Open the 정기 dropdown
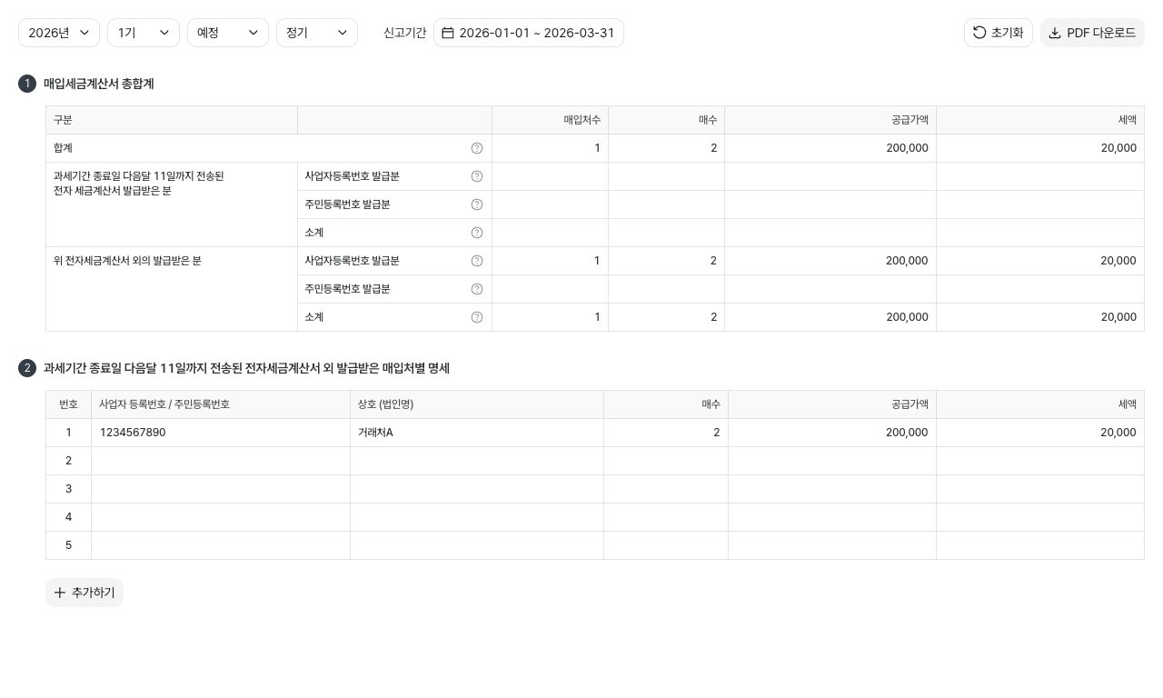Image resolution: width=1163 pixels, height=698 pixels. (x=317, y=33)
